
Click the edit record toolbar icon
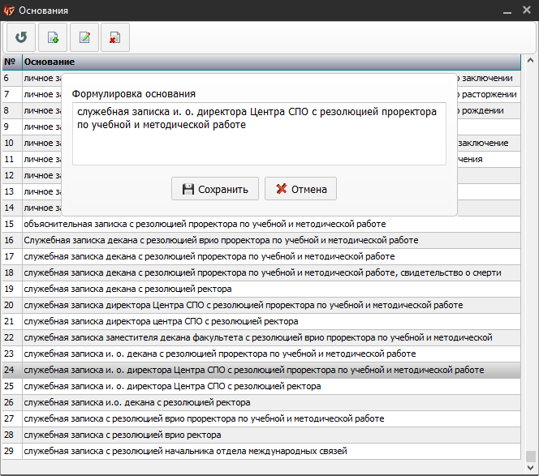(84, 36)
